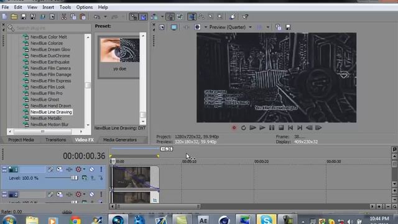Open Track FX on track 1
The image size is (398, 224).
tap(69, 169)
